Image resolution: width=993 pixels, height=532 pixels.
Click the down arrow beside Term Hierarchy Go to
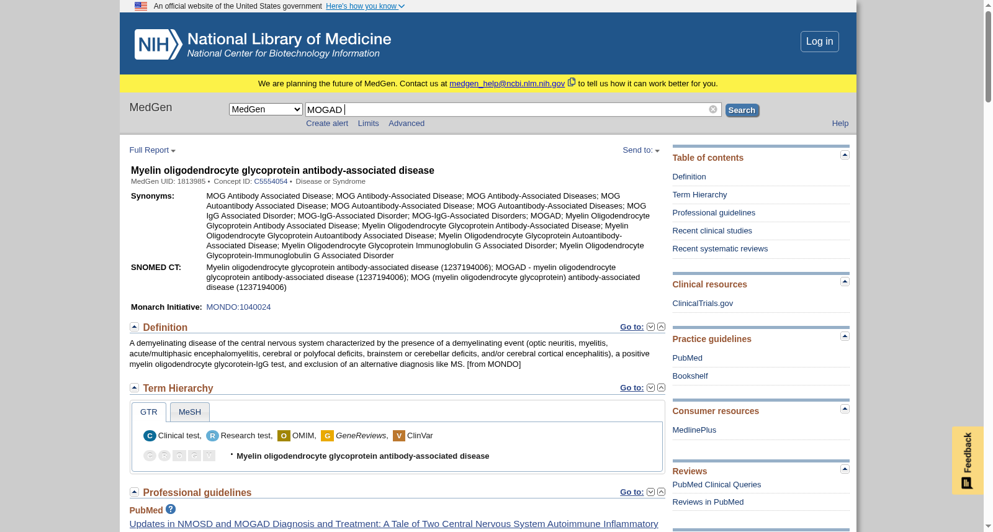(x=650, y=388)
